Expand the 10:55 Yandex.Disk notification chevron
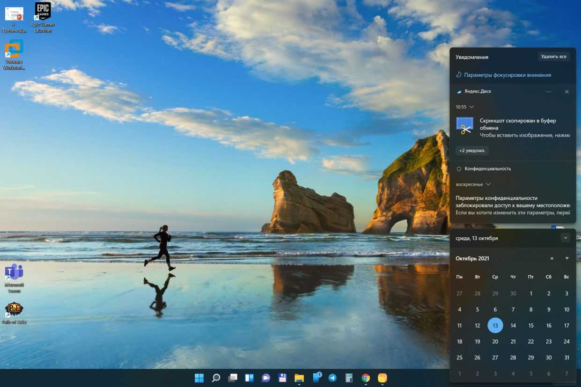This screenshot has width=581, height=387. tap(471, 107)
